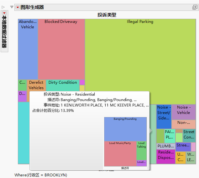Select the purple Stree... tile
Viewport: 199px width, 178px height.
click(183, 147)
